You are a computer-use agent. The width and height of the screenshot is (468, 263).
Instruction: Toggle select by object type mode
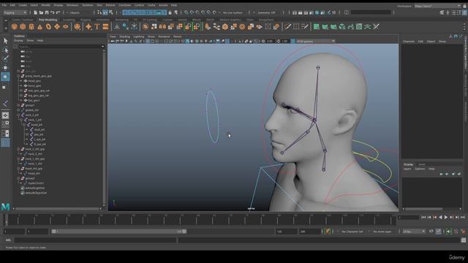coord(105,12)
